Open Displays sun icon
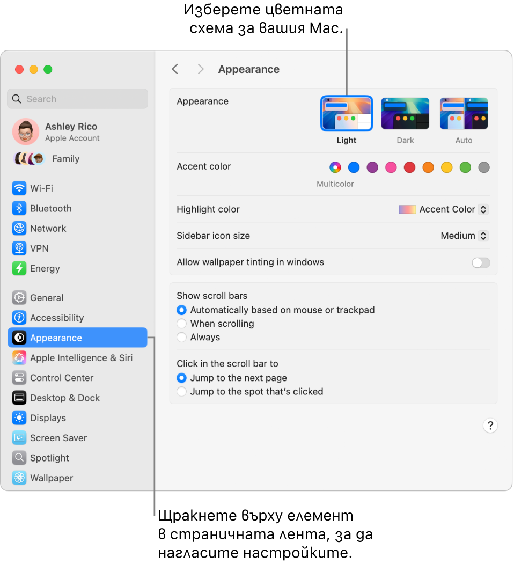 coord(19,418)
